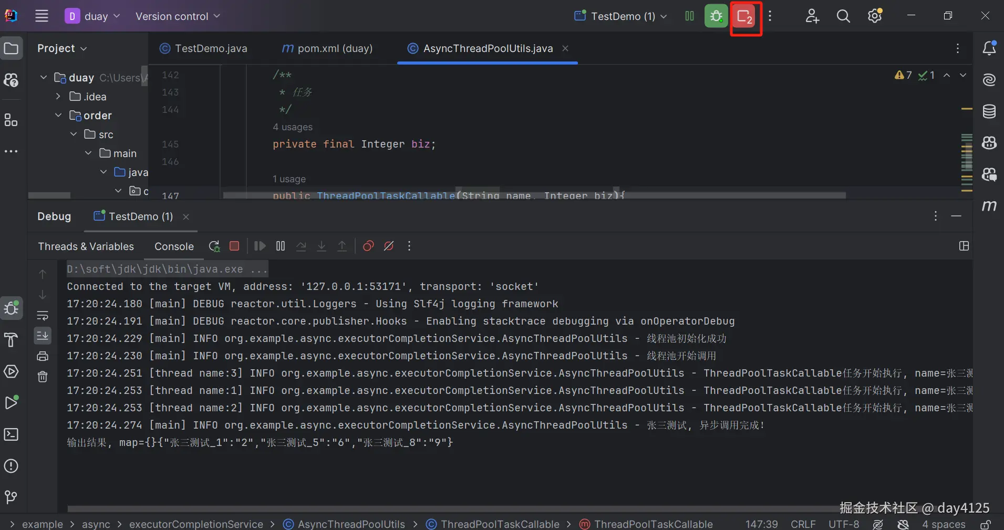Clear all console output with trash icon
Screen dimensions: 1004x530
point(43,377)
